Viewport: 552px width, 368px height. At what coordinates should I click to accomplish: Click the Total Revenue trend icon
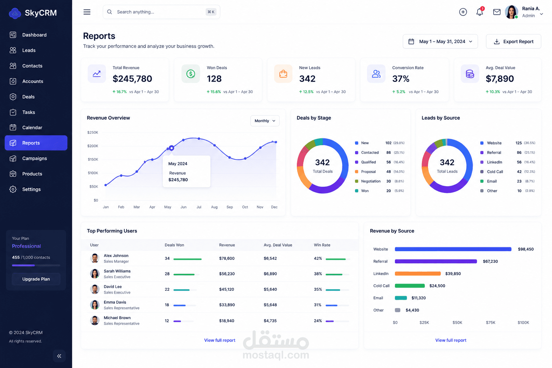(97, 74)
